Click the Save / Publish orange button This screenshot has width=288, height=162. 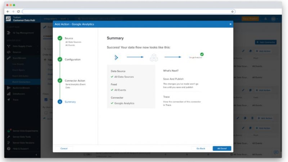[x=250, y=19]
